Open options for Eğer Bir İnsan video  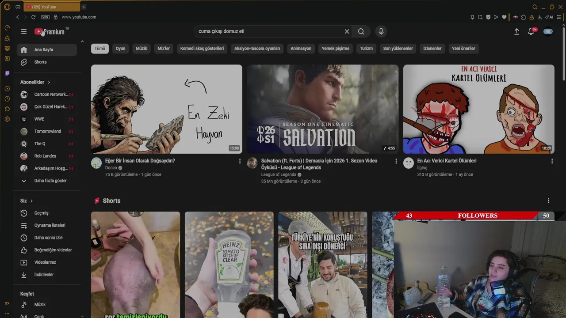point(240,161)
